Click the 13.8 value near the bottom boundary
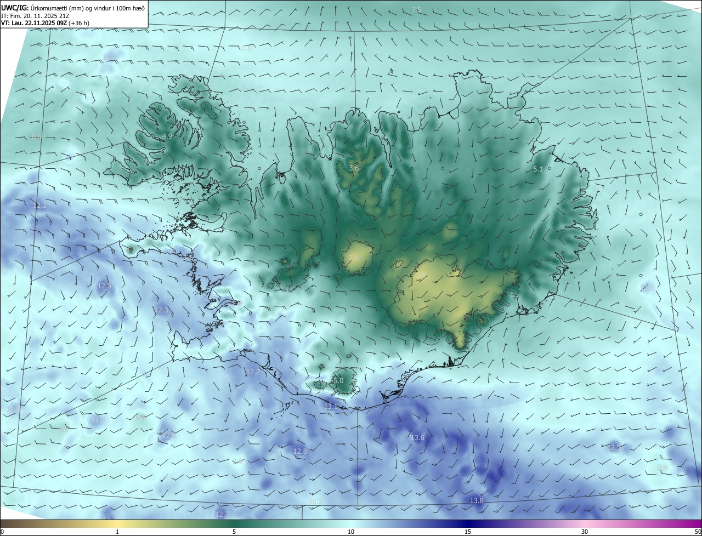 coord(477,500)
